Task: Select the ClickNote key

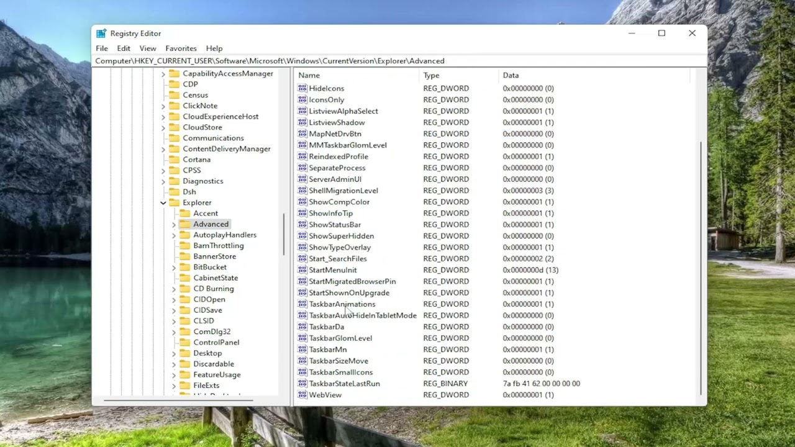Action: click(199, 106)
